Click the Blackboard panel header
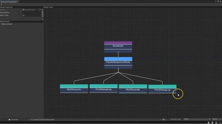 pos(22,21)
